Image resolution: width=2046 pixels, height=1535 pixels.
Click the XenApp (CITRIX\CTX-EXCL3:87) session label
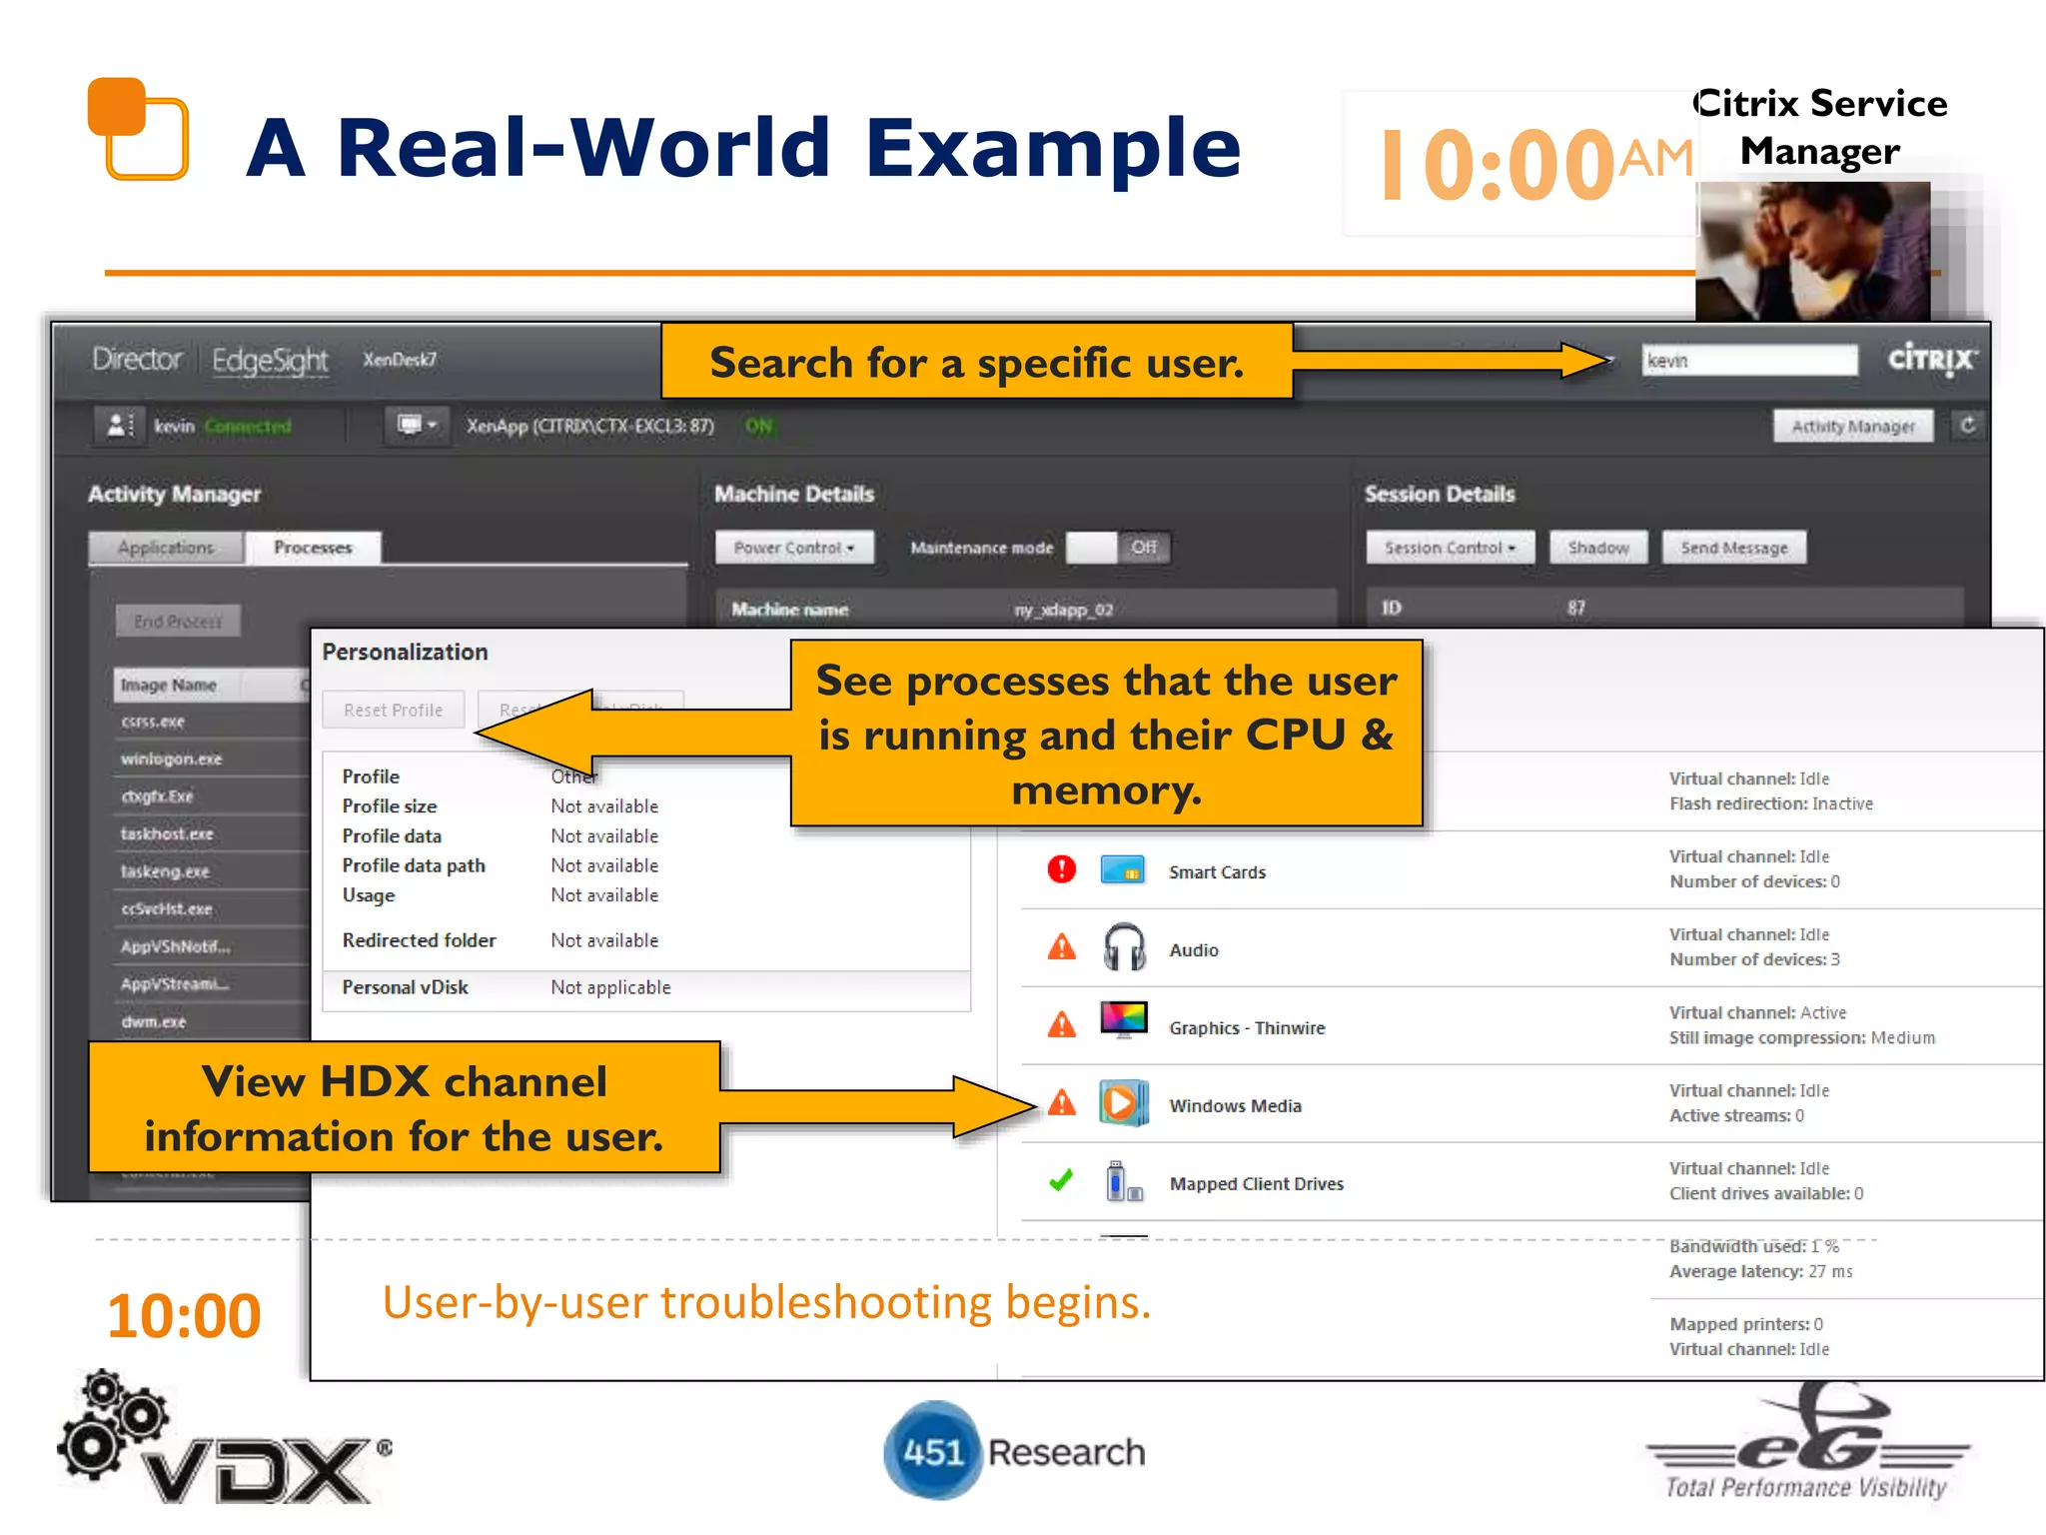(x=590, y=426)
